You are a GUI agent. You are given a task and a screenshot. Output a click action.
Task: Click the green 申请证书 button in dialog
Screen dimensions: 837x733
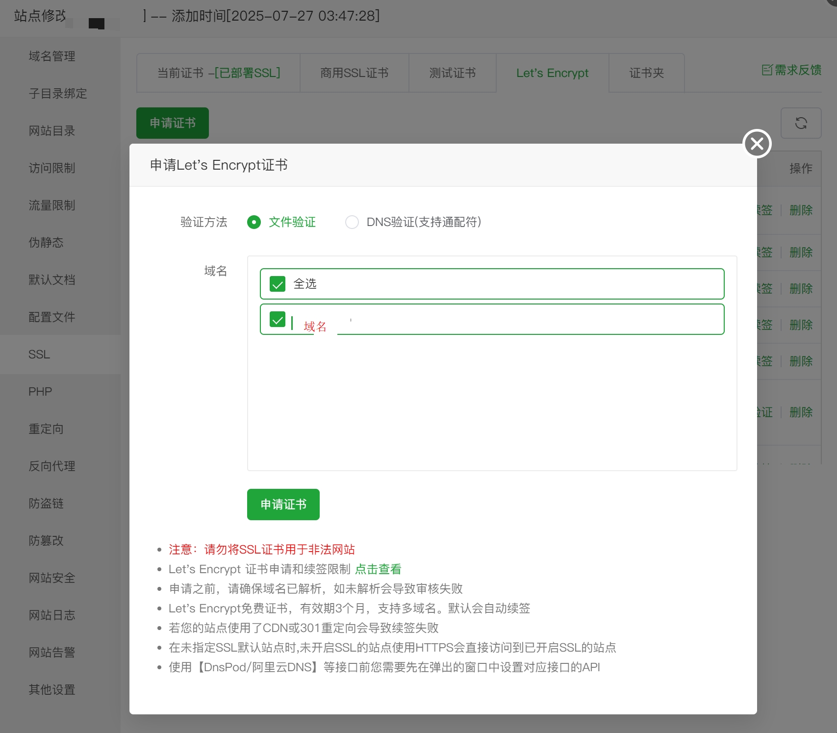(283, 504)
